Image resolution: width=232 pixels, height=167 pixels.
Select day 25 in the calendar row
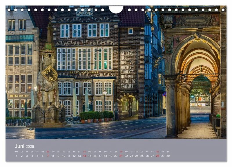click(x=142, y=156)
